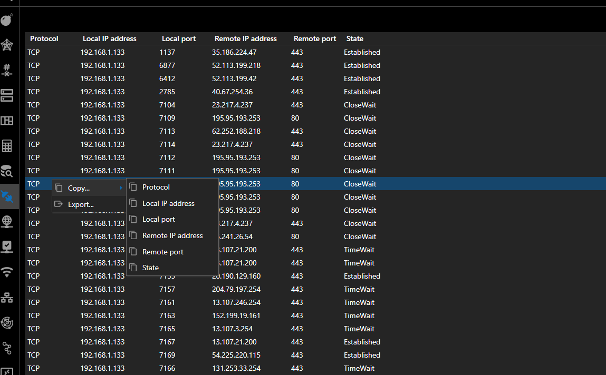
Task: Select the row with remote IP 35.186.224.47
Action: pyautogui.click(x=234, y=52)
